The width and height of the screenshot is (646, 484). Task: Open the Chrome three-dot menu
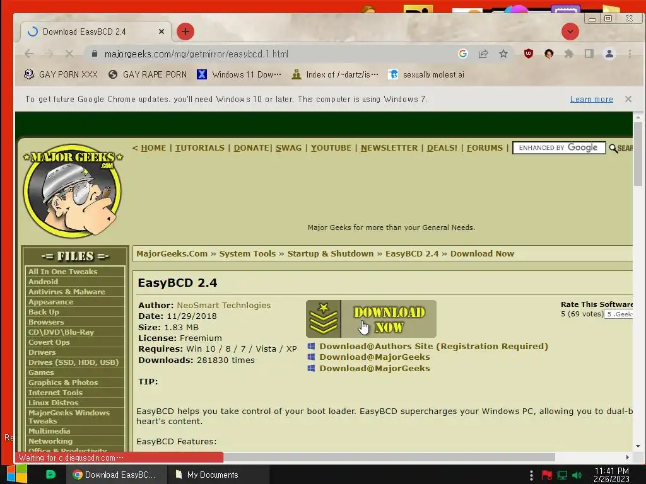630,54
